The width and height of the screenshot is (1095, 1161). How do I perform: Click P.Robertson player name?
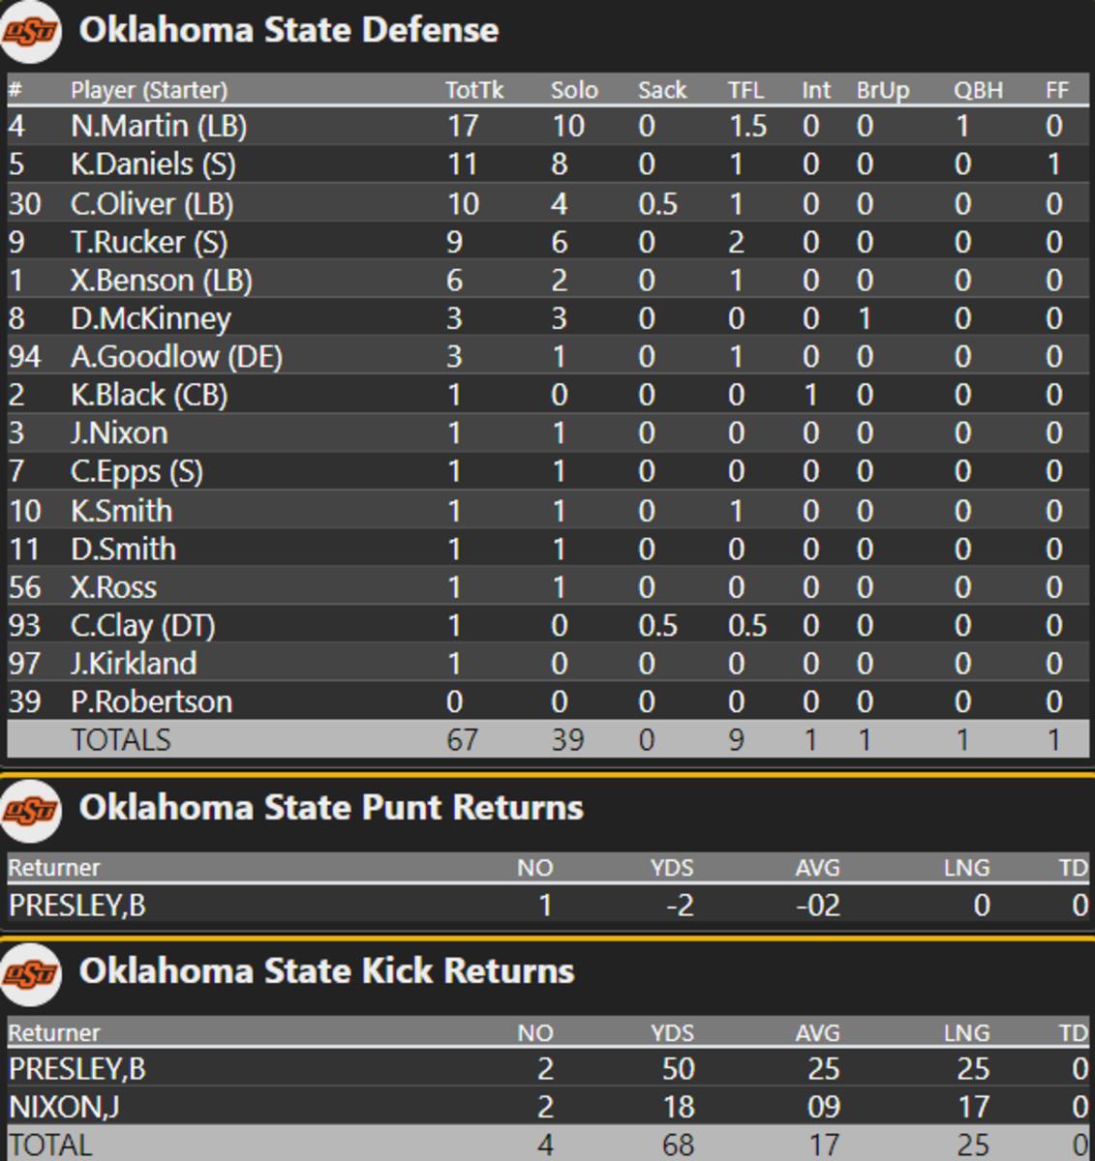(151, 701)
